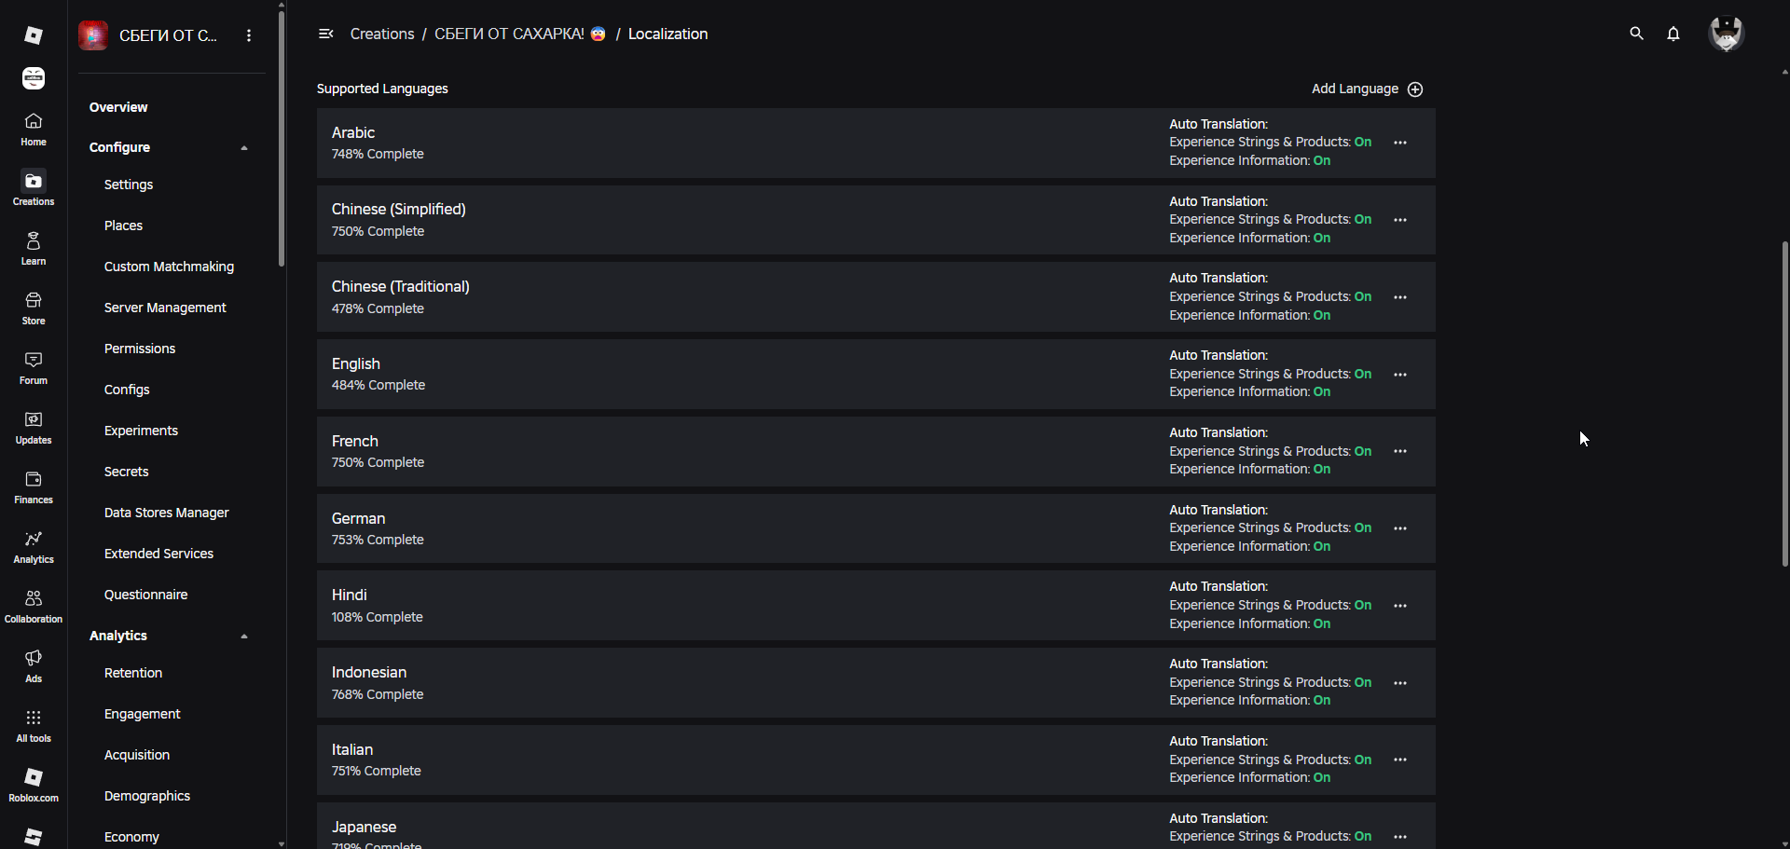Open German language options menu
The image size is (1790, 849).
tap(1400, 528)
